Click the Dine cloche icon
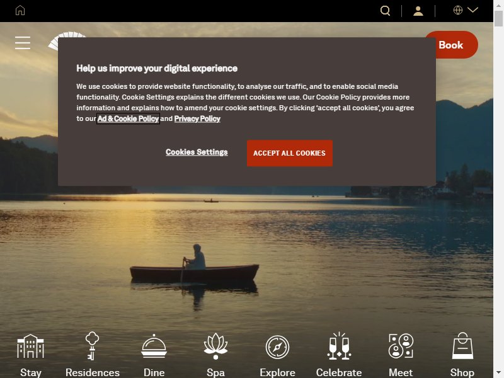The image size is (504, 378). (154, 346)
